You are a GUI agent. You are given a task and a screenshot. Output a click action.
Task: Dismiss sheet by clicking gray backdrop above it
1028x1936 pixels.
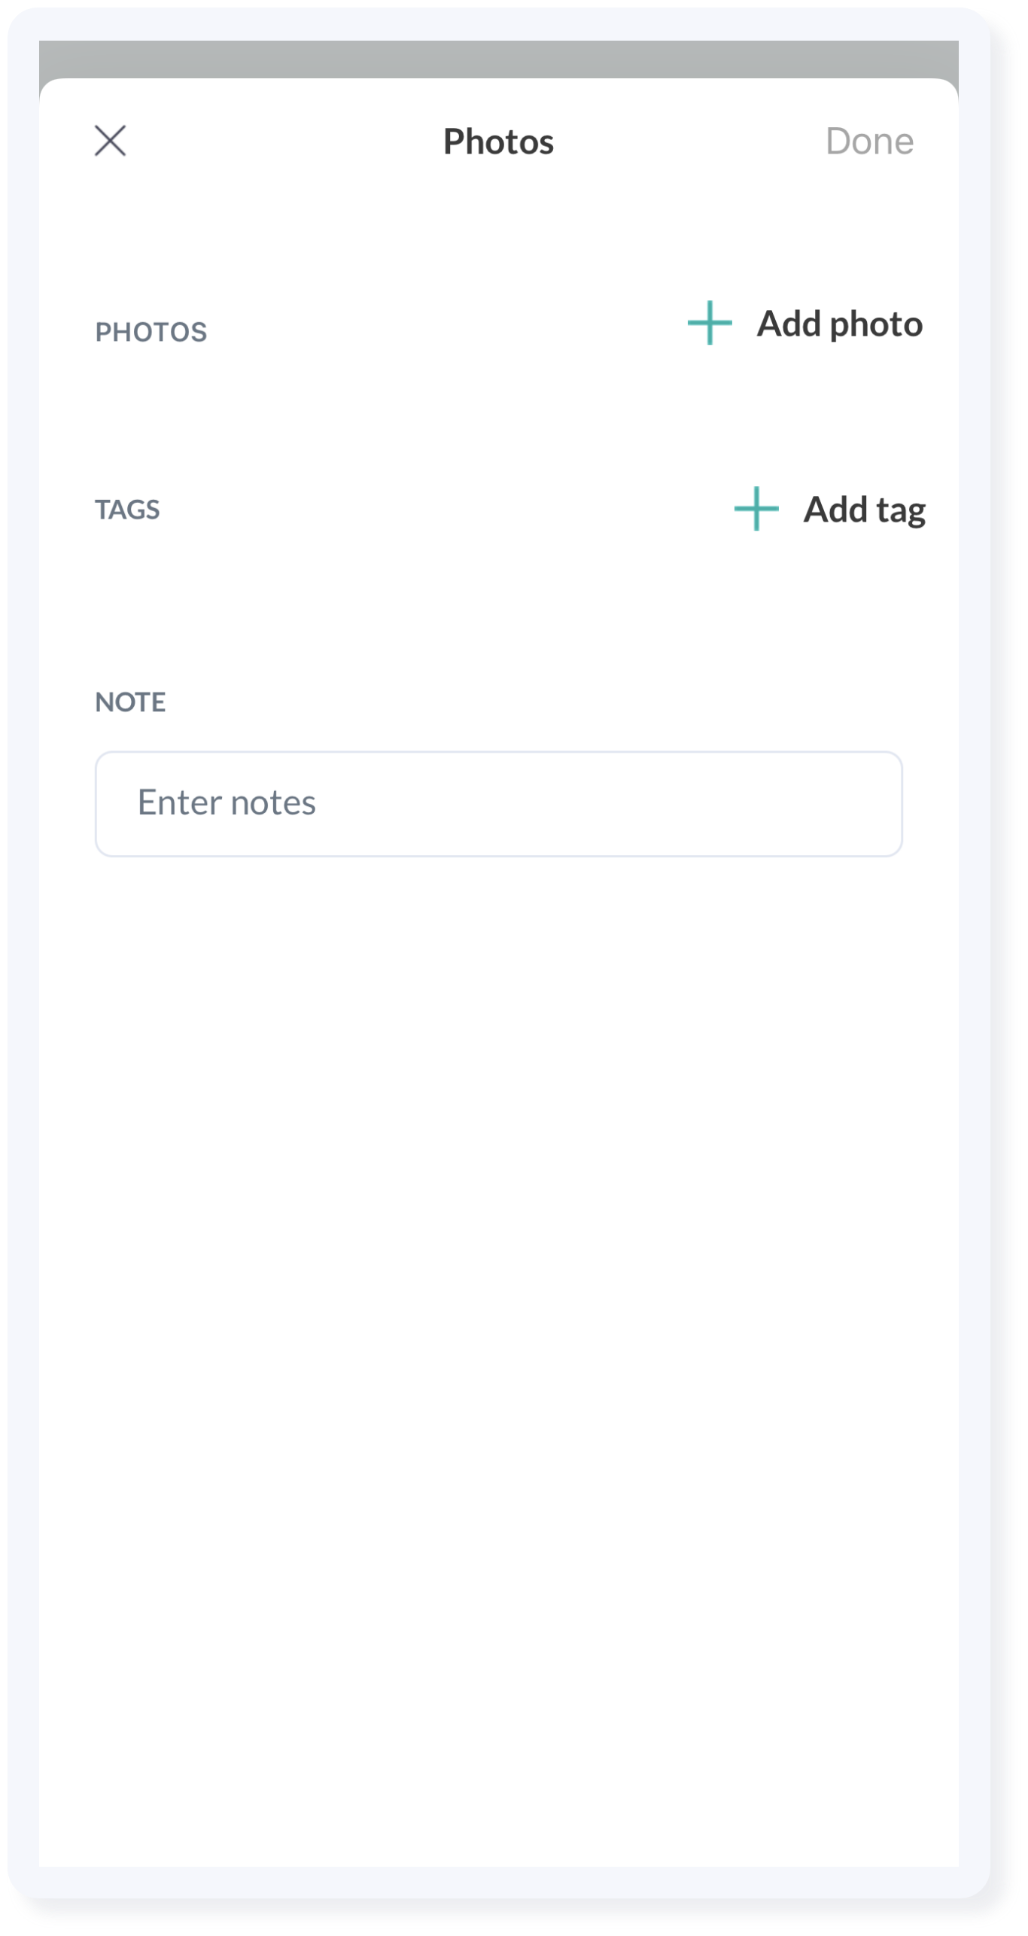tap(498, 59)
